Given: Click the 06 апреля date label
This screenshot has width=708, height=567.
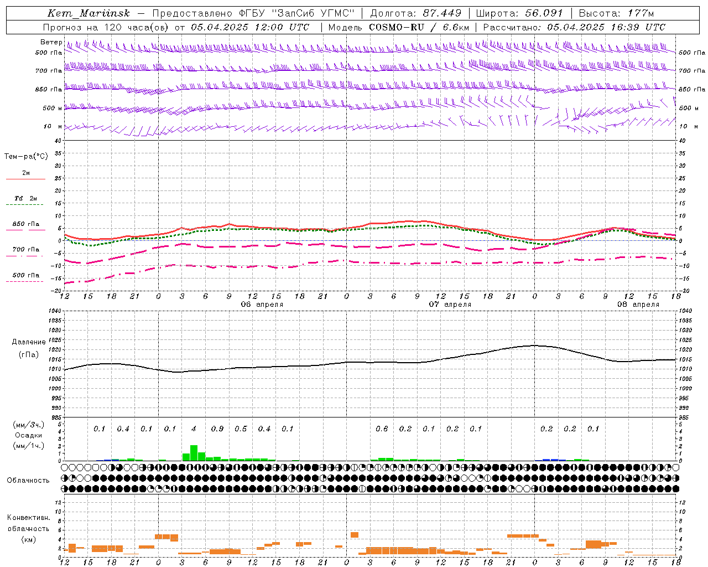Looking at the screenshot, I should click(262, 305).
